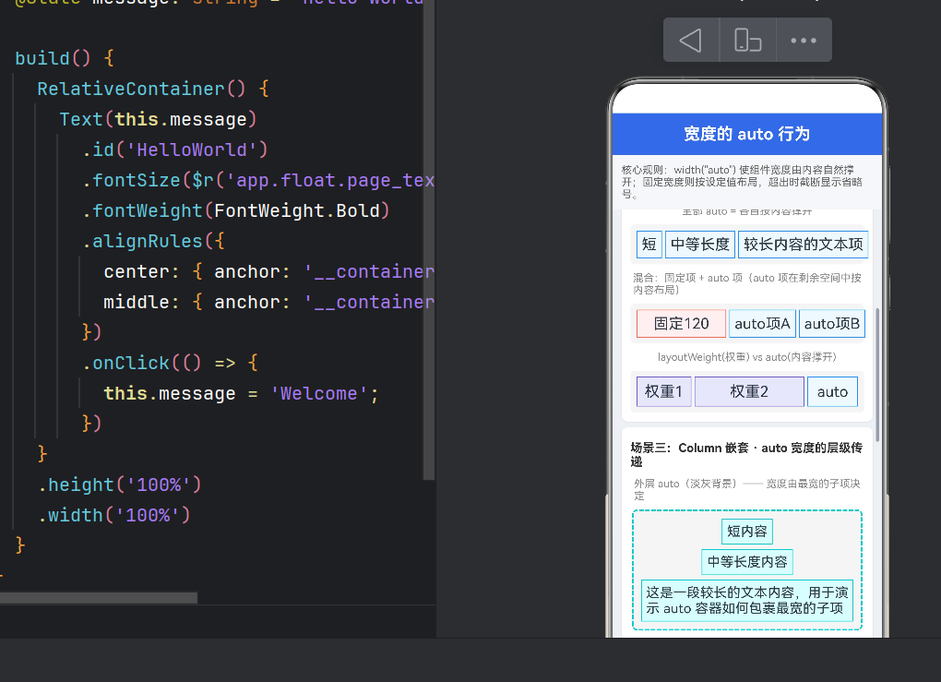Click the '权重1' box
The image size is (941, 682).
pos(663,391)
